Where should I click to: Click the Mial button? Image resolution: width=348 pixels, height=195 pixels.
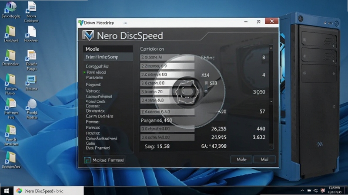[264, 159]
